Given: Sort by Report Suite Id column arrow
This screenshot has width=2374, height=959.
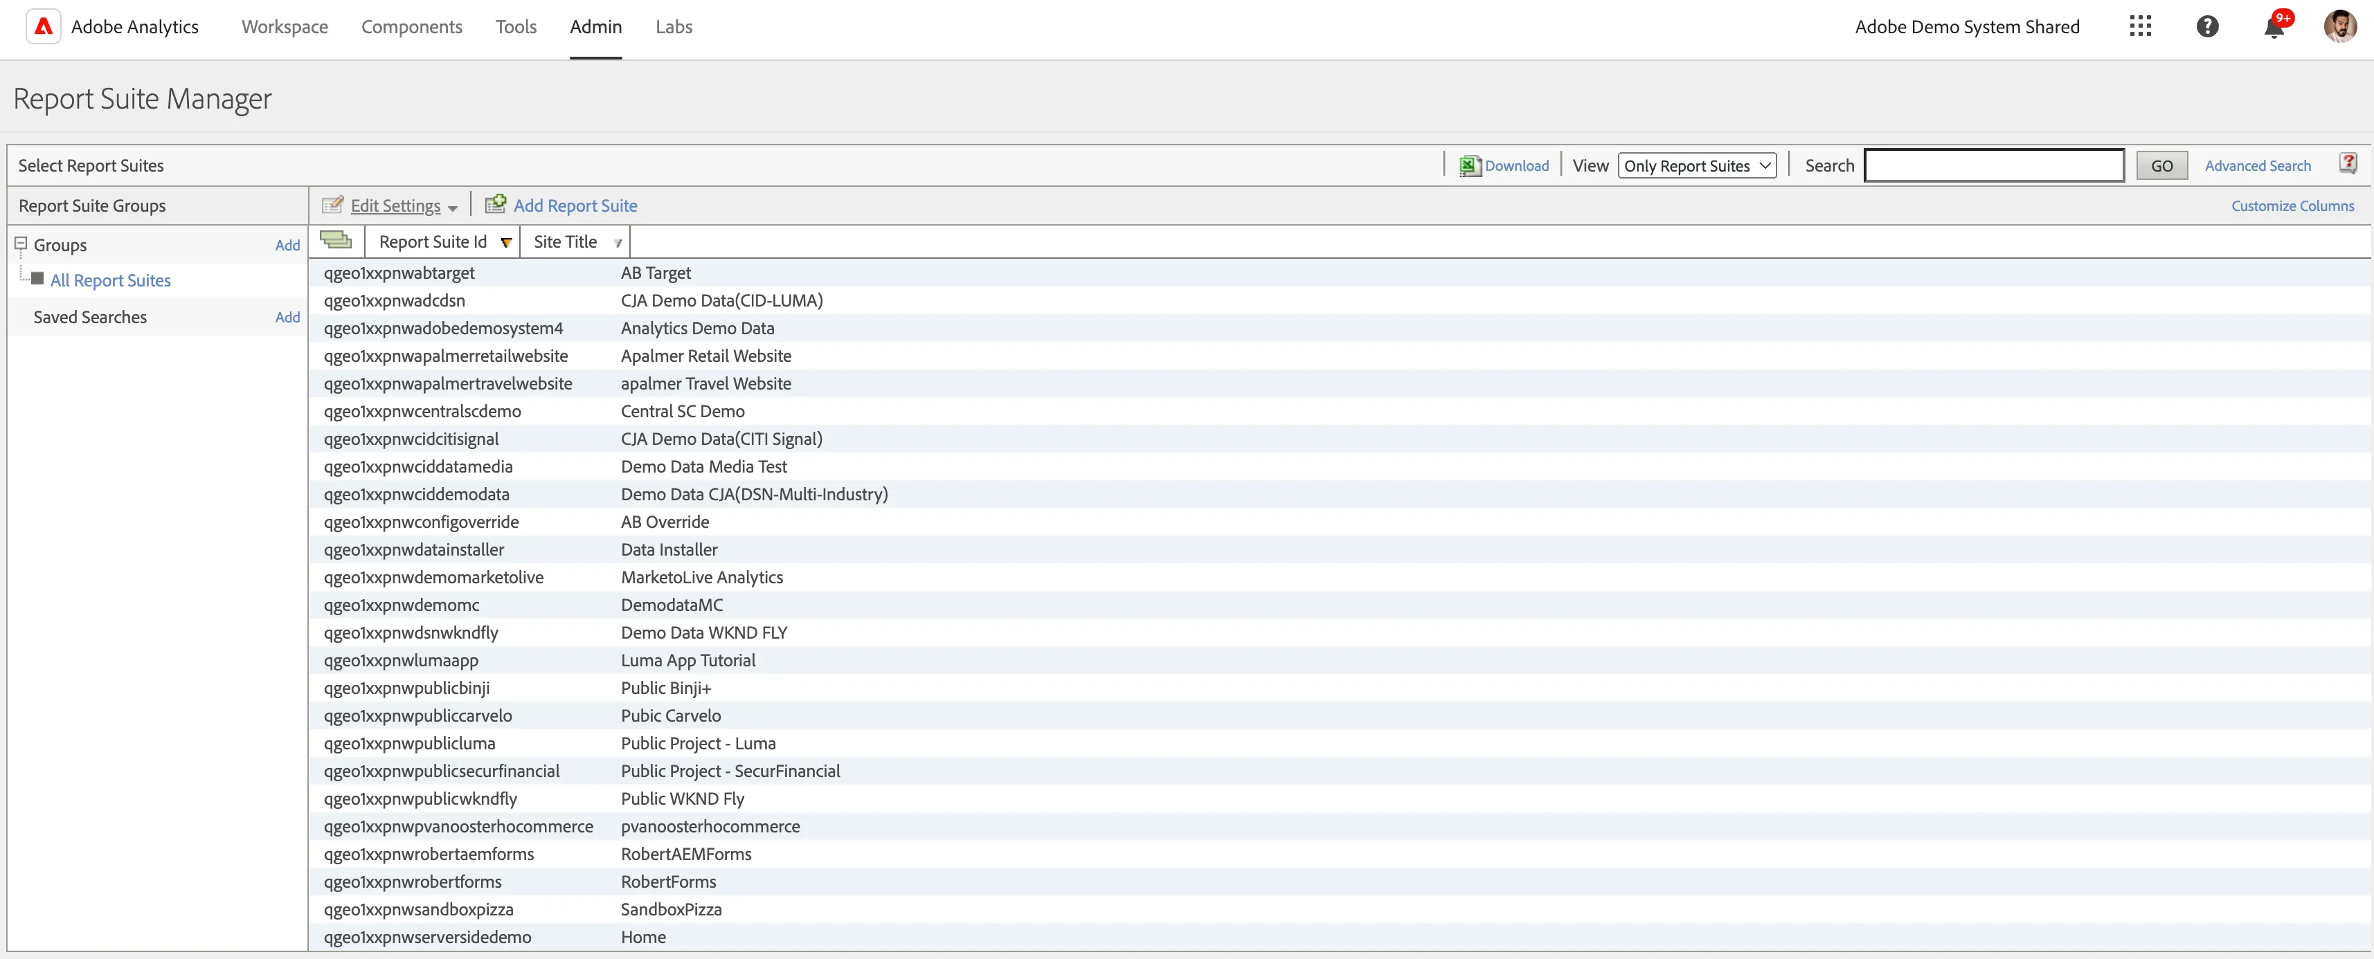Looking at the screenshot, I should (x=506, y=242).
